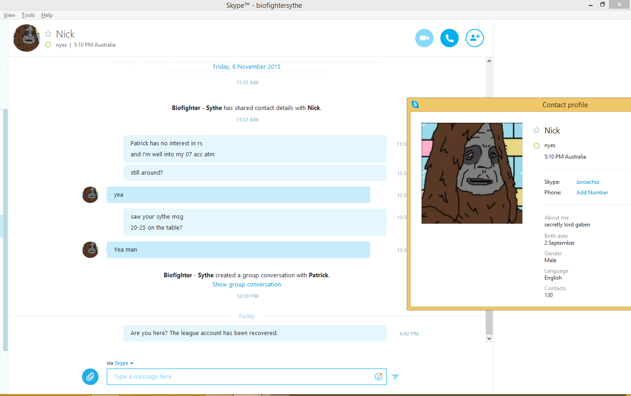Click the message 'Patrick has no interest in rs'
Image resolution: width=631 pixels, height=396 pixels.
click(166, 143)
